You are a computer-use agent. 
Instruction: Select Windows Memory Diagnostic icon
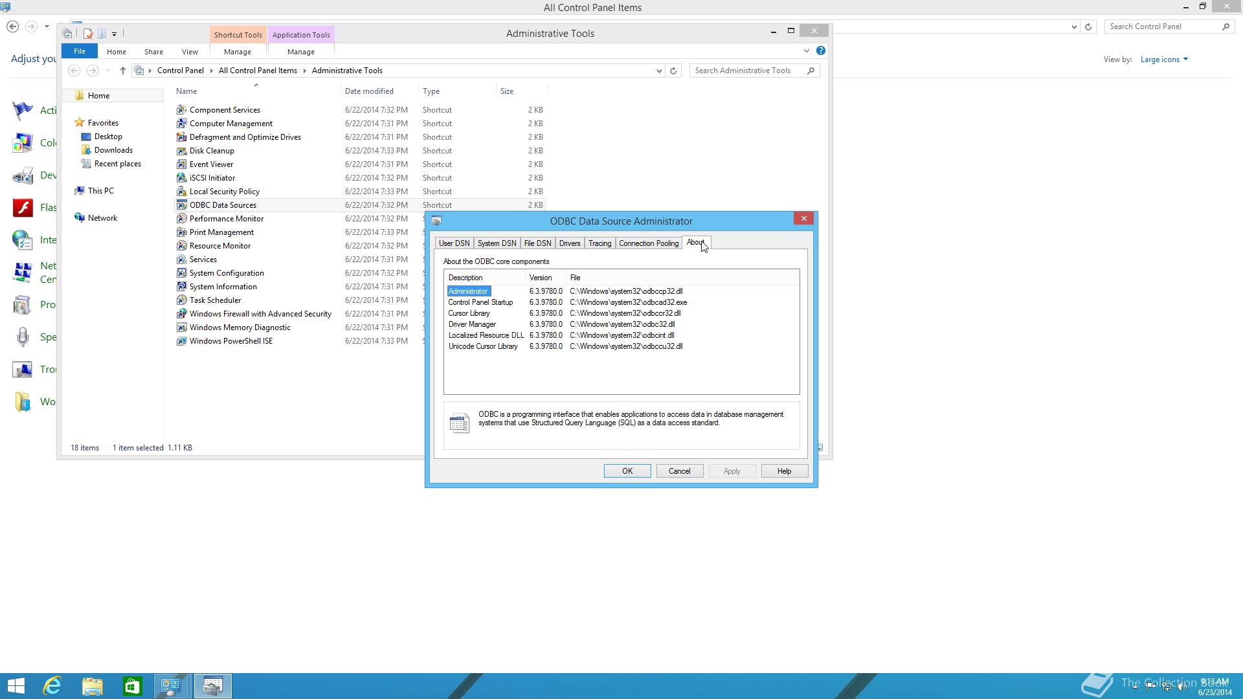[182, 327]
